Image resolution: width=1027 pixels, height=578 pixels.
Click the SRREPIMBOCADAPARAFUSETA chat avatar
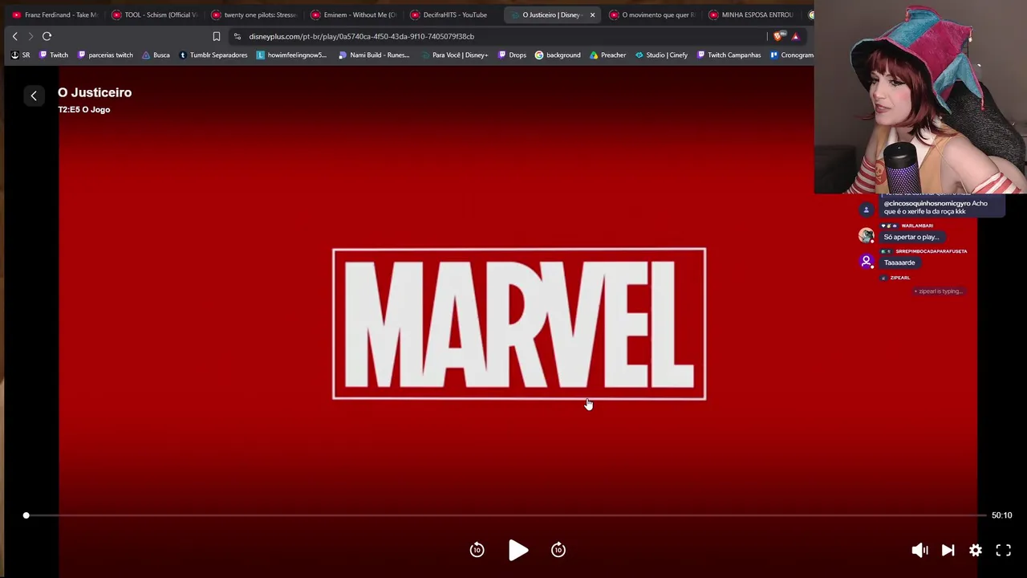866,261
